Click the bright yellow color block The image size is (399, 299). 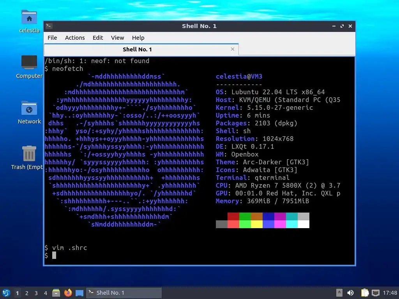tap(257, 224)
